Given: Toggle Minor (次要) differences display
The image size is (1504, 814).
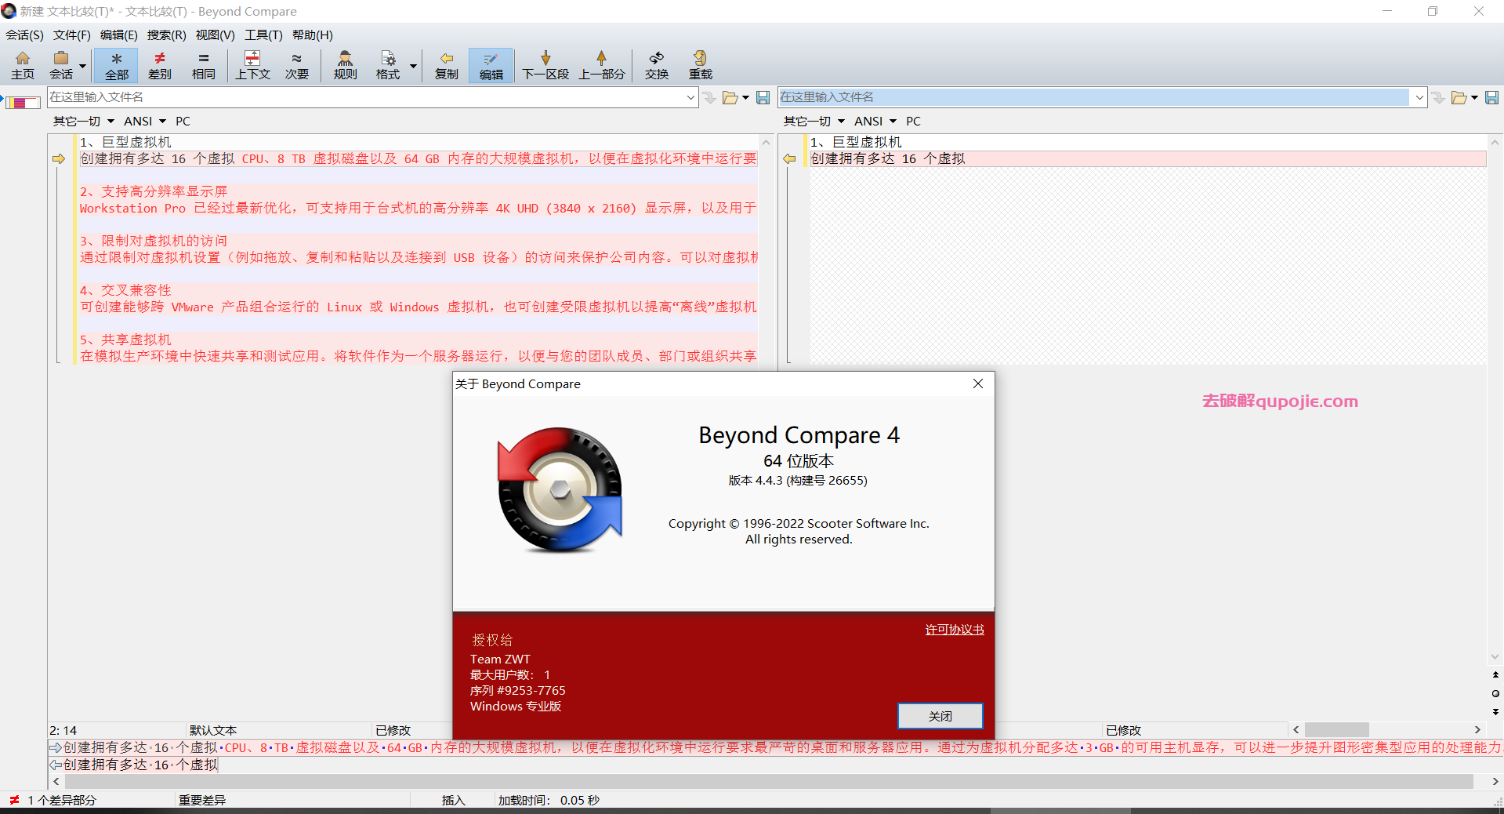Looking at the screenshot, I should point(297,65).
